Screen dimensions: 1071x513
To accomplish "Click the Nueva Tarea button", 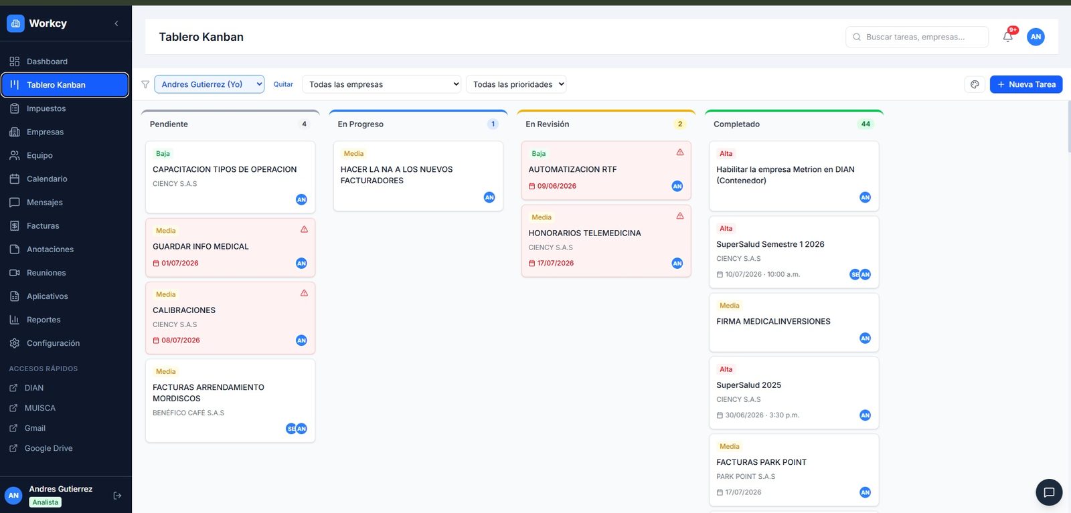I will [1026, 84].
